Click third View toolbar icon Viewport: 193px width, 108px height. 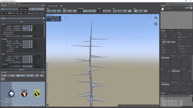click(x=59, y=11)
